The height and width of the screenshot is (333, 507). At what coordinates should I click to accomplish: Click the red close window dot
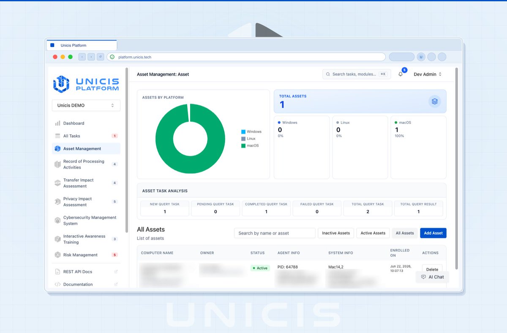pos(55,57)
